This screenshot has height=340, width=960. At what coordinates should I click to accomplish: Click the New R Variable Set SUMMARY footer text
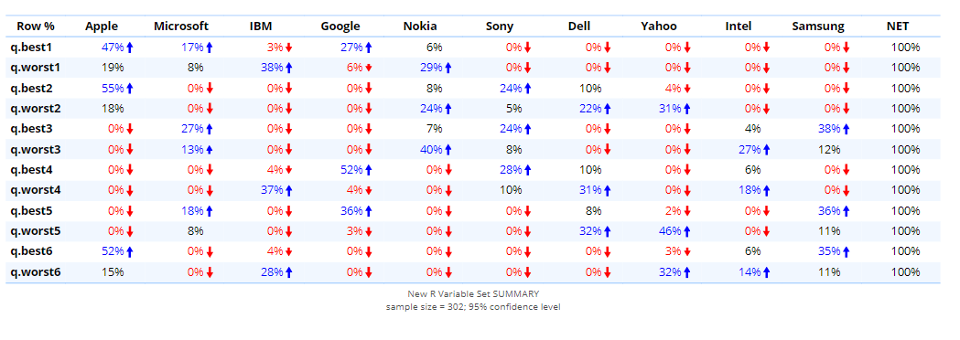[473, 293]
